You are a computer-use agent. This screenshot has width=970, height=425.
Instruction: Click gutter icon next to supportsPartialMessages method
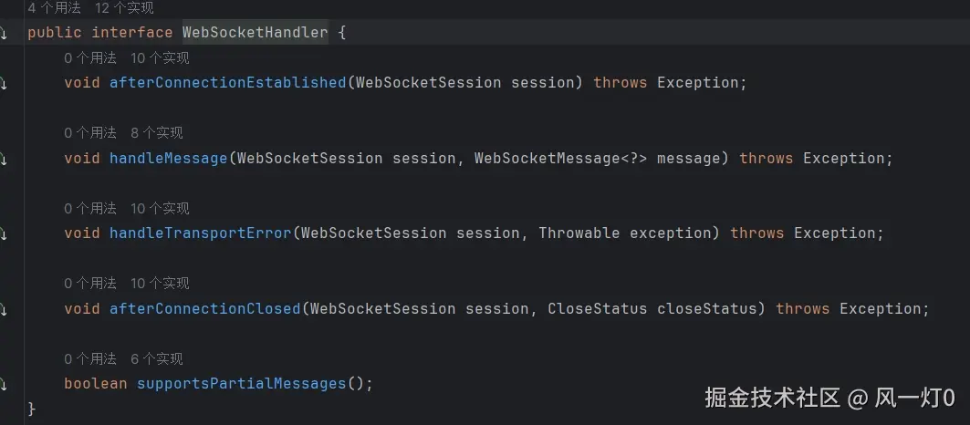[3, 384]
